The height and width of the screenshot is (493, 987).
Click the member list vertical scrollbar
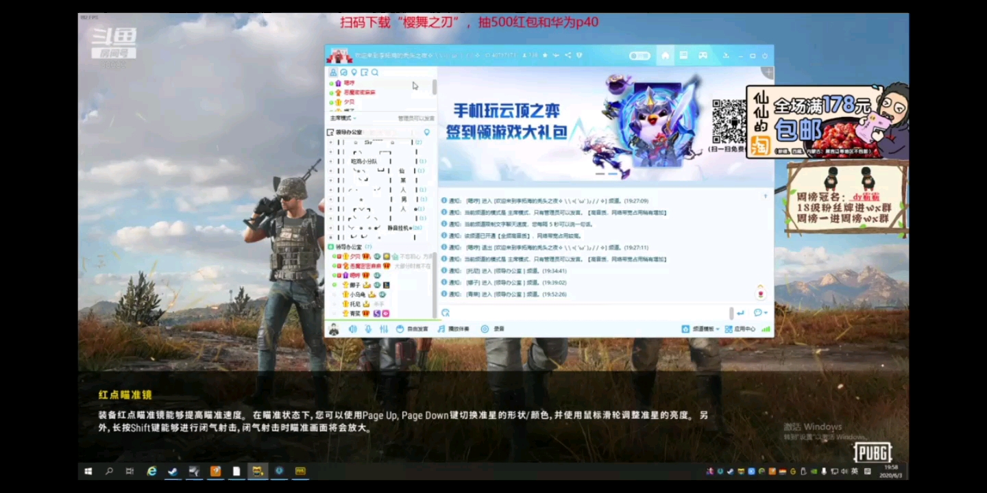[x=435, y=284]
